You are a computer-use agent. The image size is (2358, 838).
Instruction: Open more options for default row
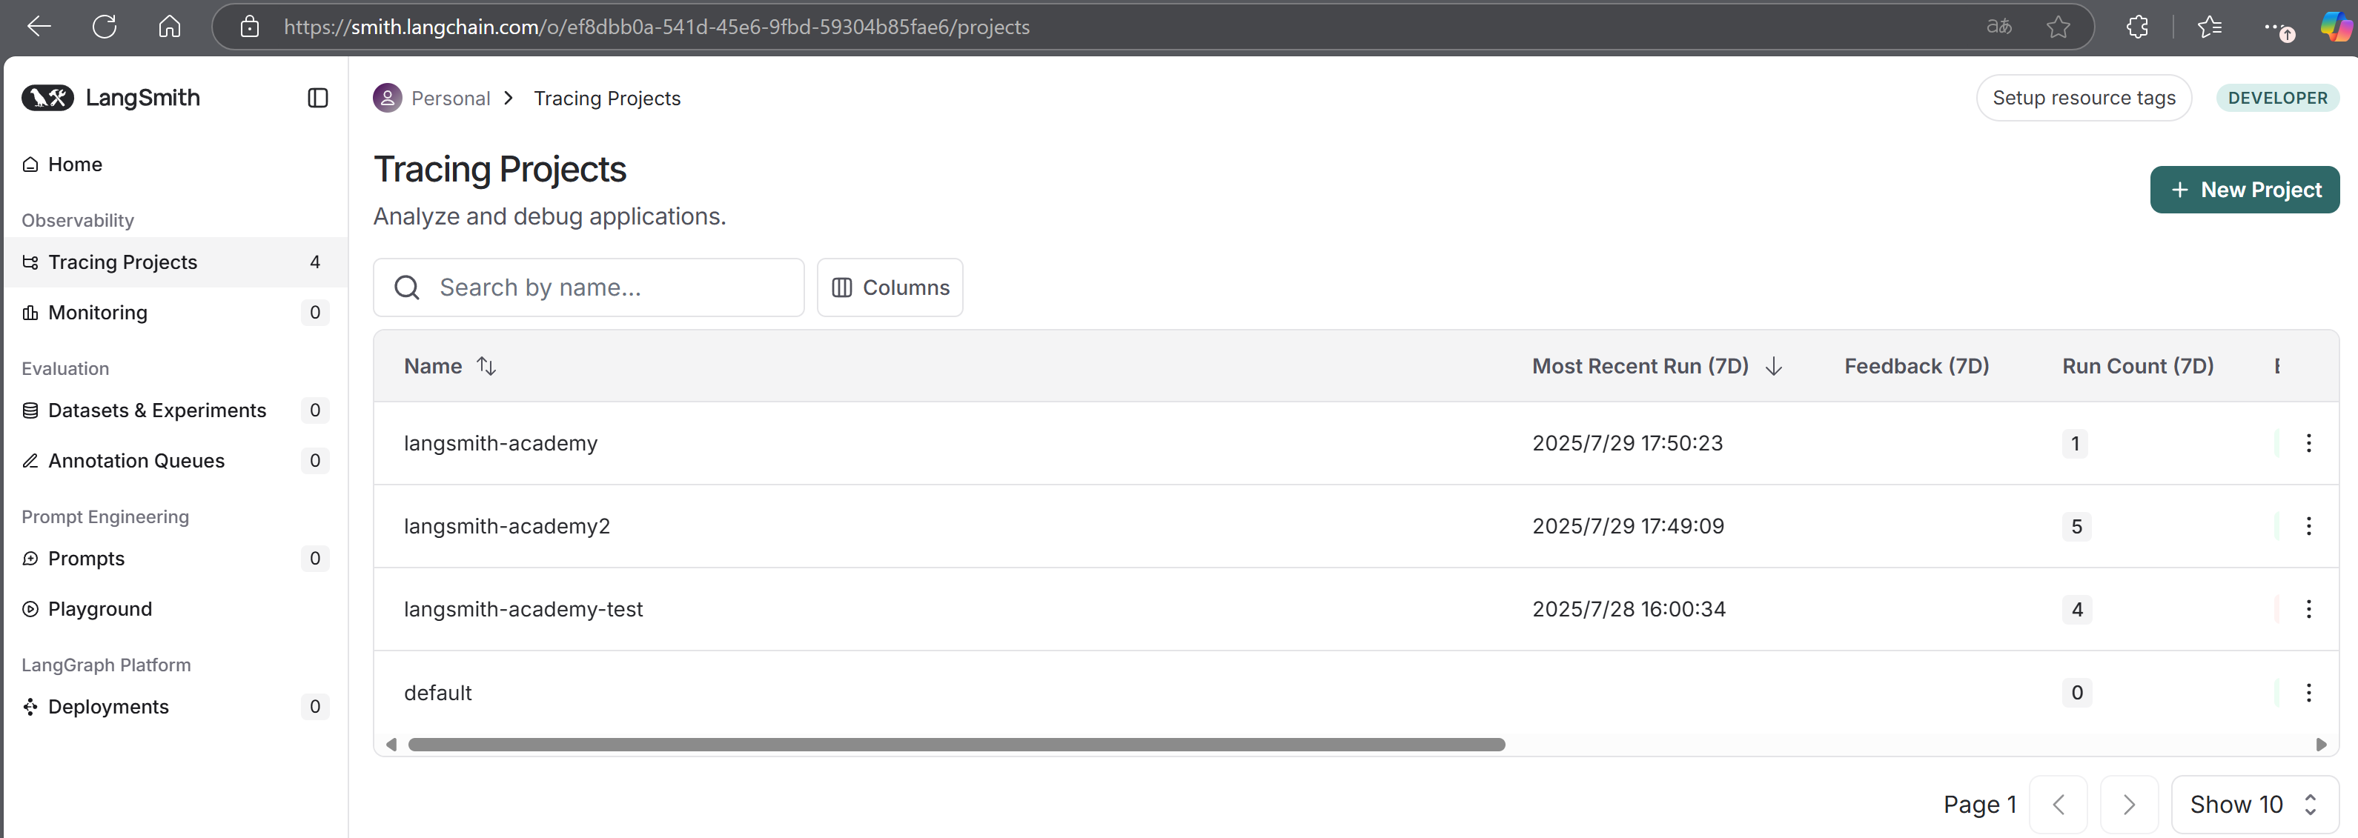(2308, 693)
